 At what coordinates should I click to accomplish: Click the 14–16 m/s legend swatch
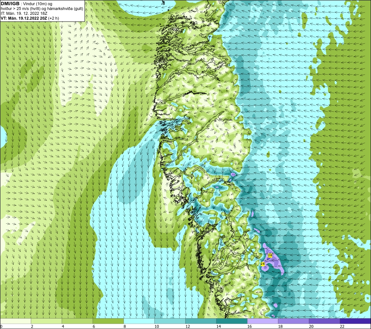(232, 321)
